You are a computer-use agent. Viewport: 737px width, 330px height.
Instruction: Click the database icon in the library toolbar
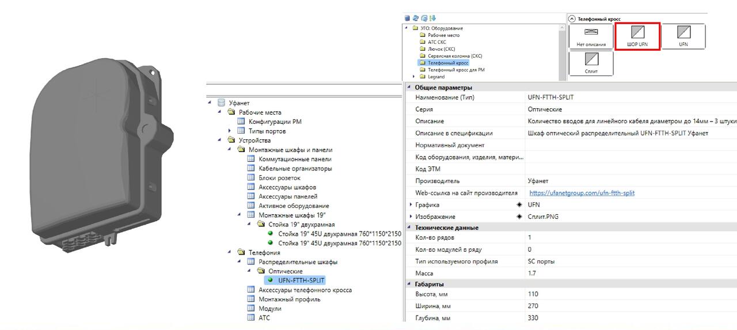coord(408,18)
